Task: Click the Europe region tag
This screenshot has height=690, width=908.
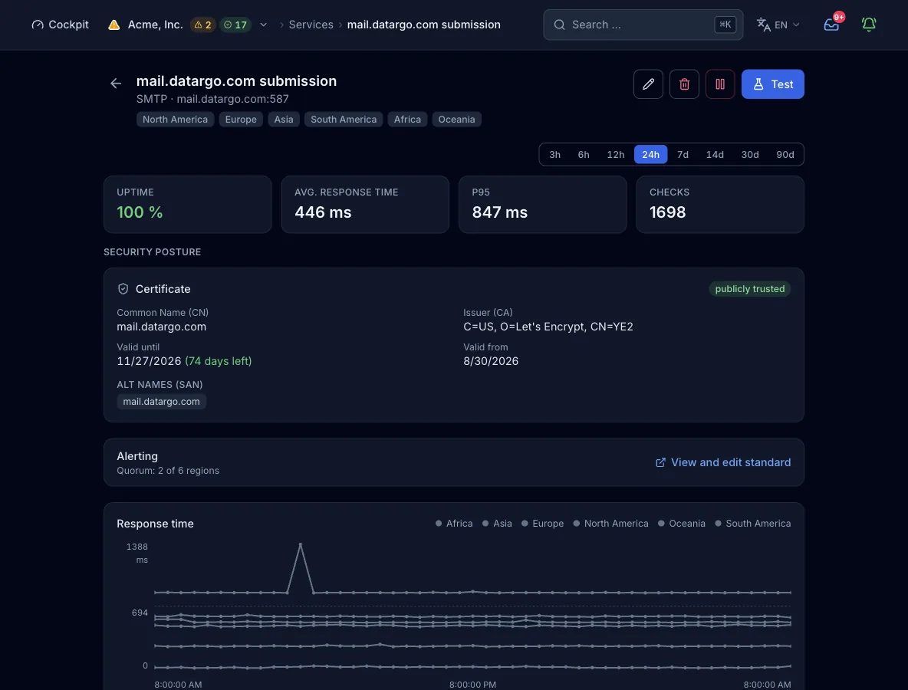Action: tap(241, 120)
